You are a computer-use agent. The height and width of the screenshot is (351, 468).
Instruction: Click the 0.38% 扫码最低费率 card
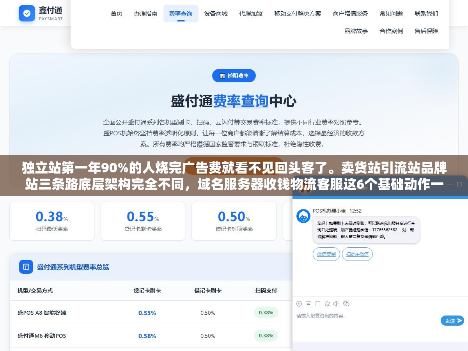pyautogui.click(x=52, y=221)
